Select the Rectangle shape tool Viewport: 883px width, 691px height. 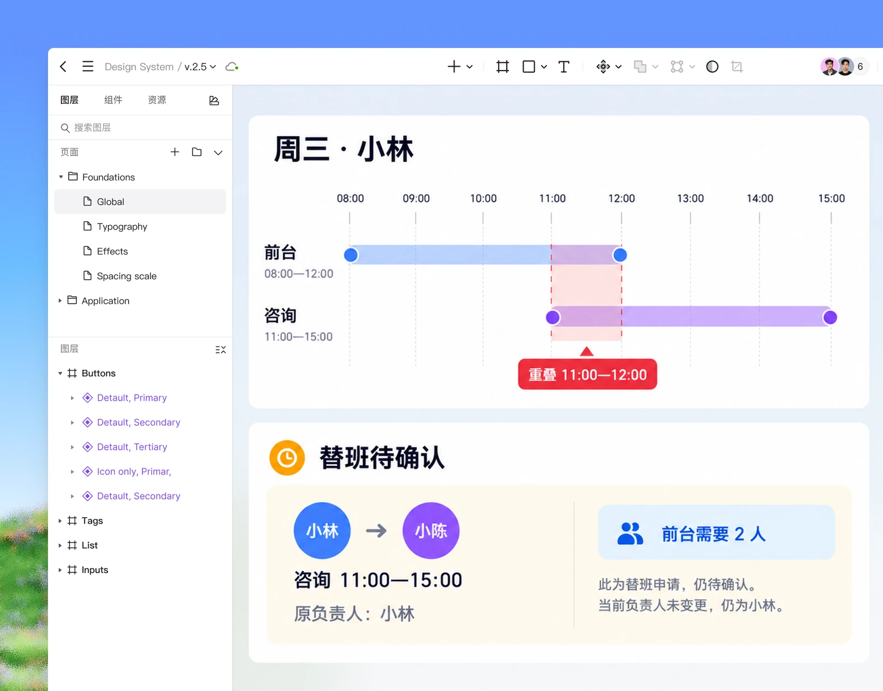[x=529, y=67]
